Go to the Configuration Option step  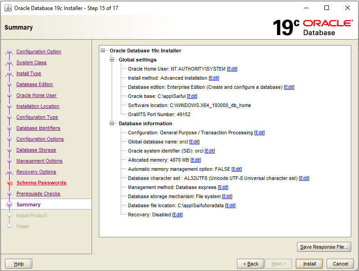tap(39, 51)
